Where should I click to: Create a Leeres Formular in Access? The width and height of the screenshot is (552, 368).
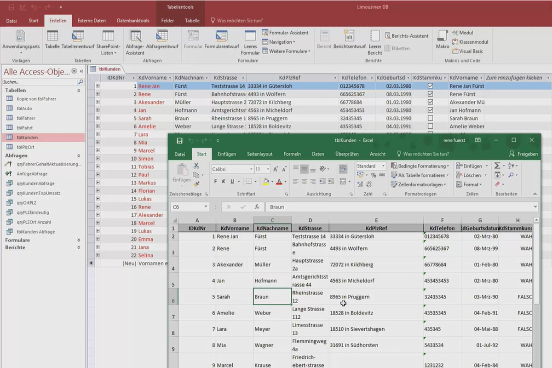[x=250, y=42]
